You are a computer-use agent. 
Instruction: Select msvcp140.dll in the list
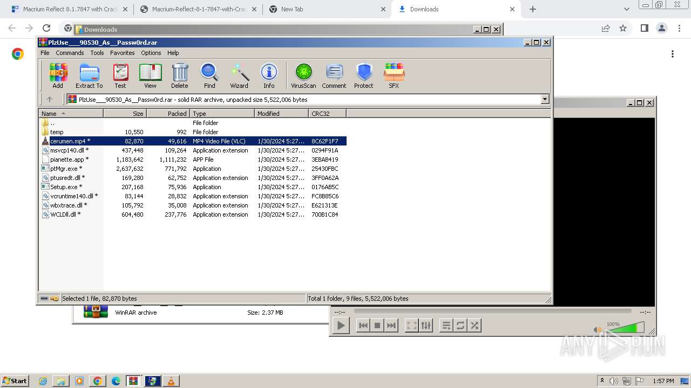coord(193,150)
